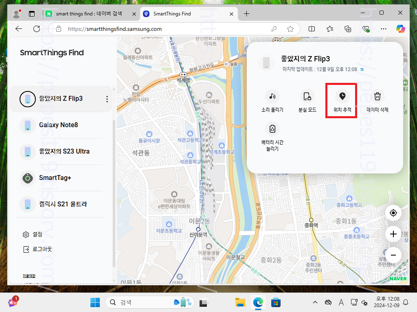This screenshot has width=417, height=312.
Task: Open the notification bell icon
Action: (406, 302)
